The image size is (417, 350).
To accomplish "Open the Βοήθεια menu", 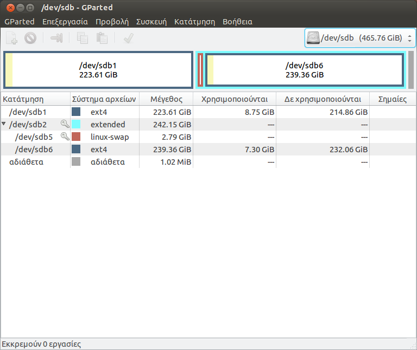I will (237, 22).
